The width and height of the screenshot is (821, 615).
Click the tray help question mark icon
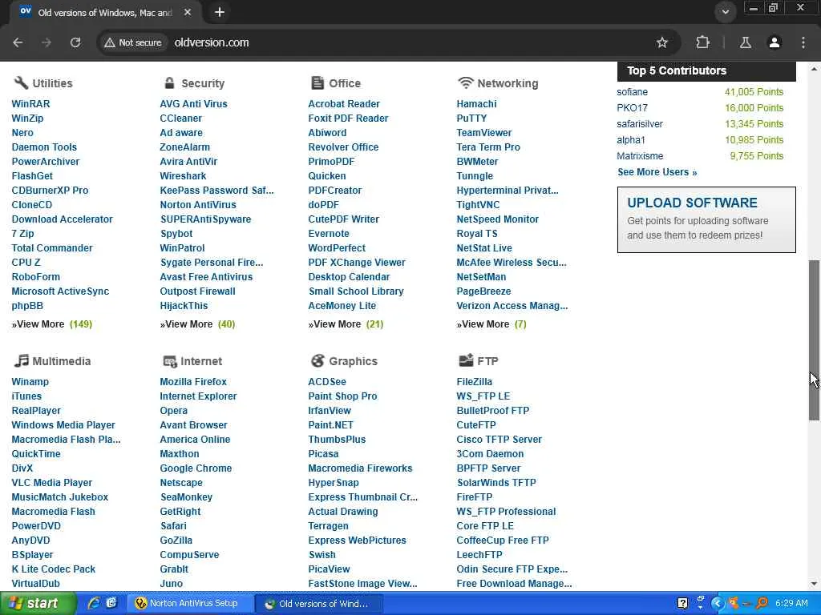683,604
